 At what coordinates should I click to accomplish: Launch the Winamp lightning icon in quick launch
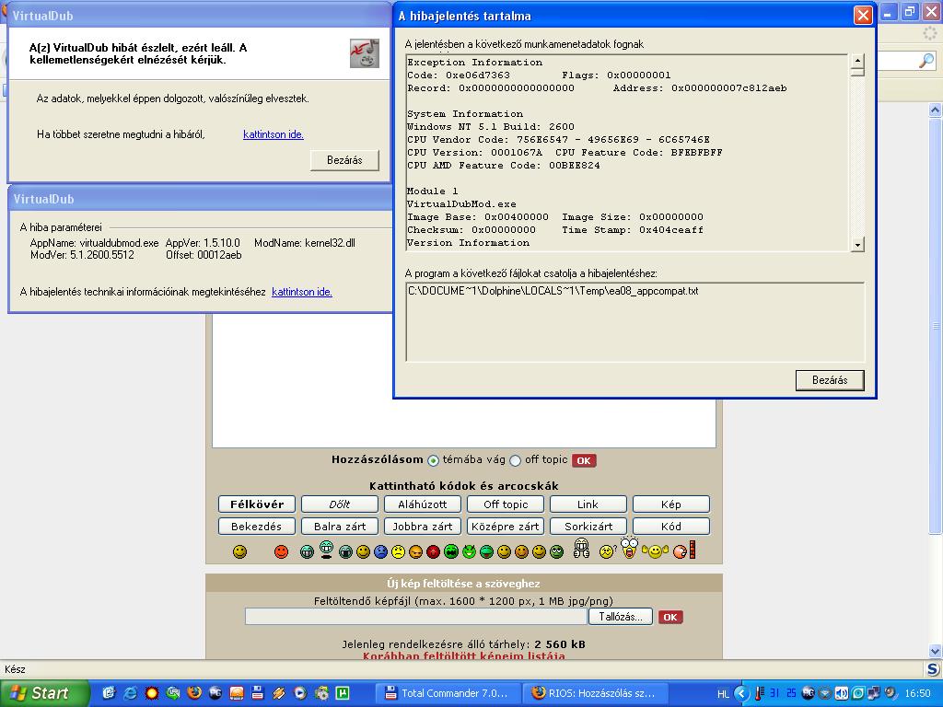click(x=278, y=693)
